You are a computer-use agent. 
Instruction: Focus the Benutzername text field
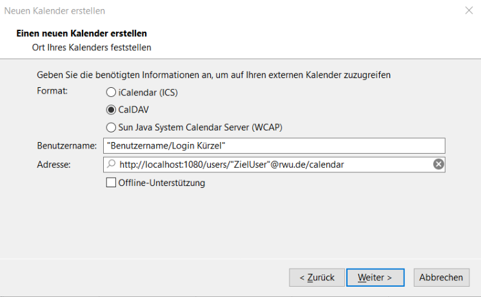click(x=273, y=146)
